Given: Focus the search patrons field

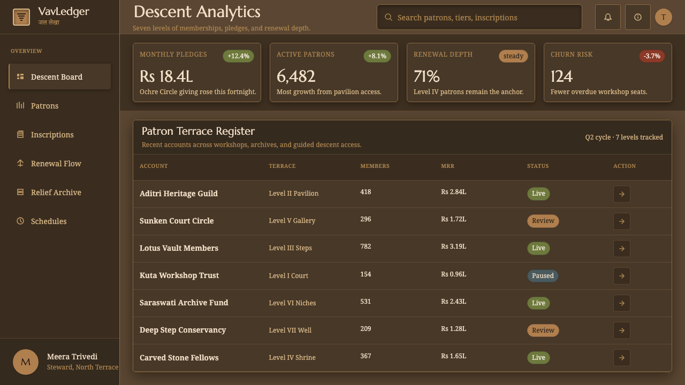Looking at the screenshot, I should pyautogui.click(x=479, y=17).
